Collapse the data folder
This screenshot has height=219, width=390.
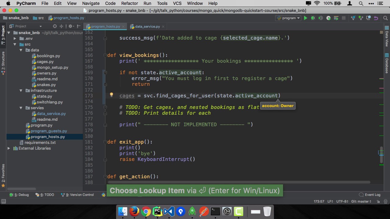(x=21, y=50)
